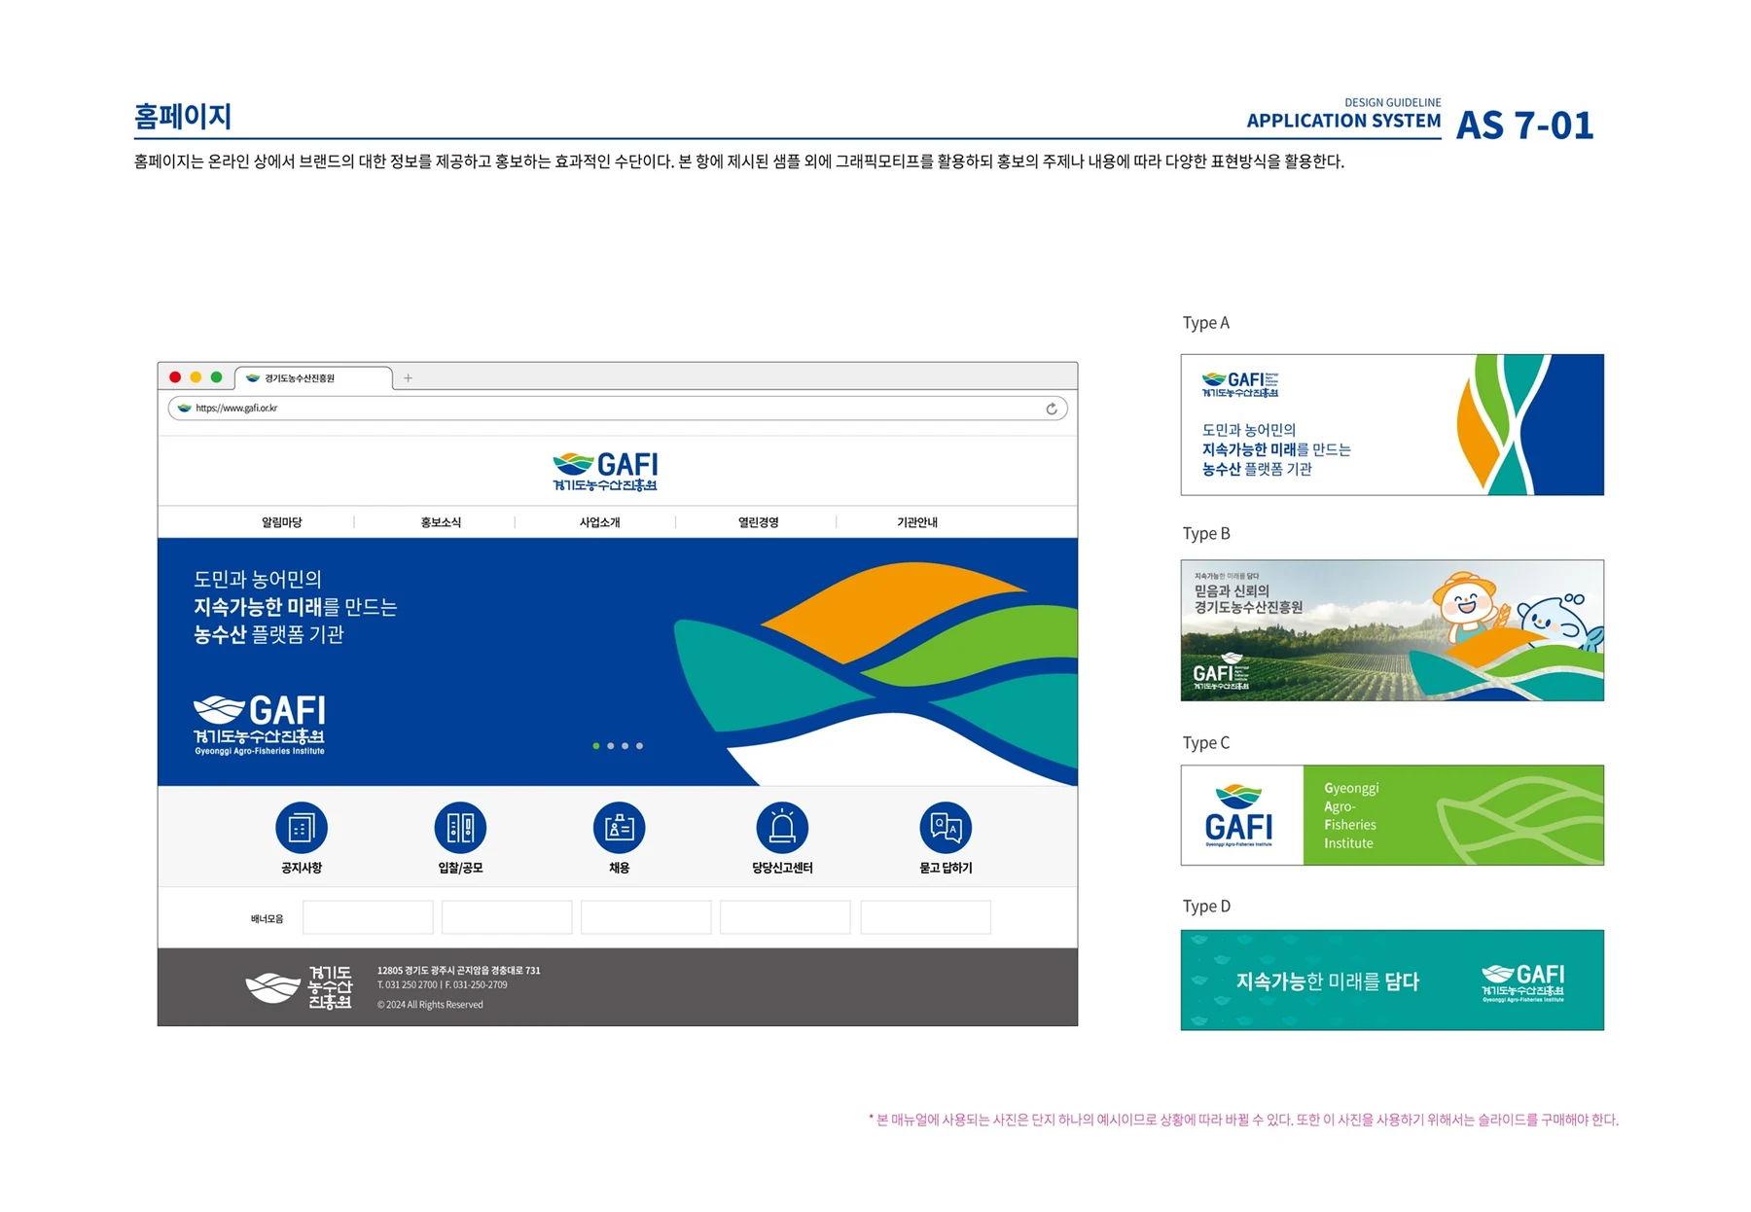
Task: Click the second banner slot box
Action: pyautogui.click(x=507, y=917)
